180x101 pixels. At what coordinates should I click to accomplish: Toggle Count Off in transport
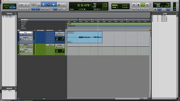[157, 4]
